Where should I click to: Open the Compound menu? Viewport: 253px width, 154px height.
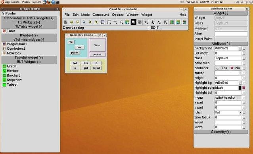101,15
